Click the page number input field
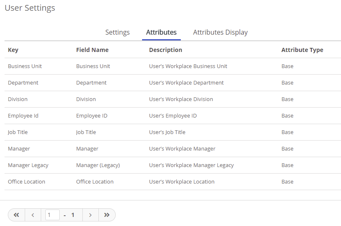 [52, 215]
